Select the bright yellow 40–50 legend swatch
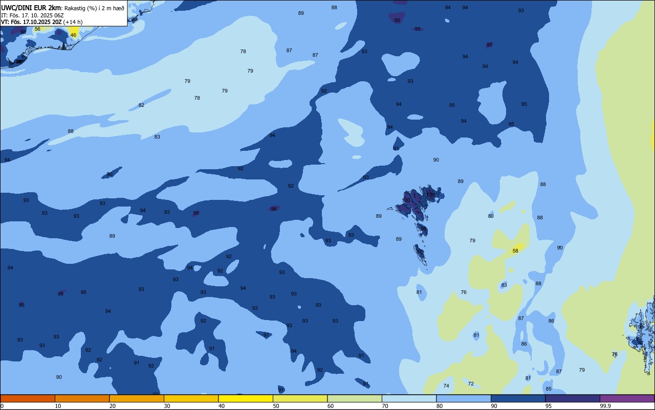Image resolution: width=655 pixels, height=410 pixels. click(246, 398)
